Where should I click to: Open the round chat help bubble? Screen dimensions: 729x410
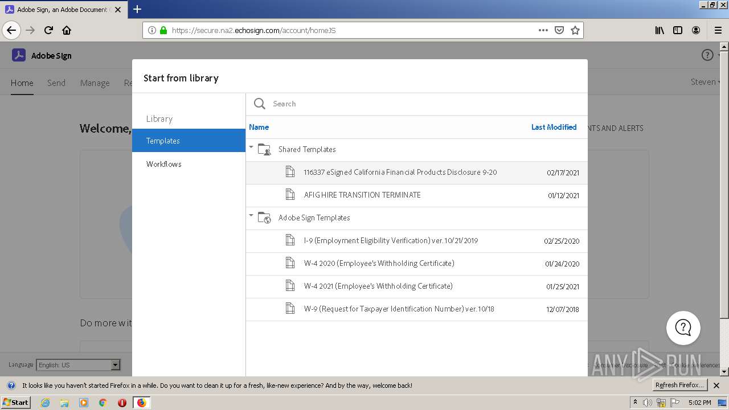tap(683, 328)
